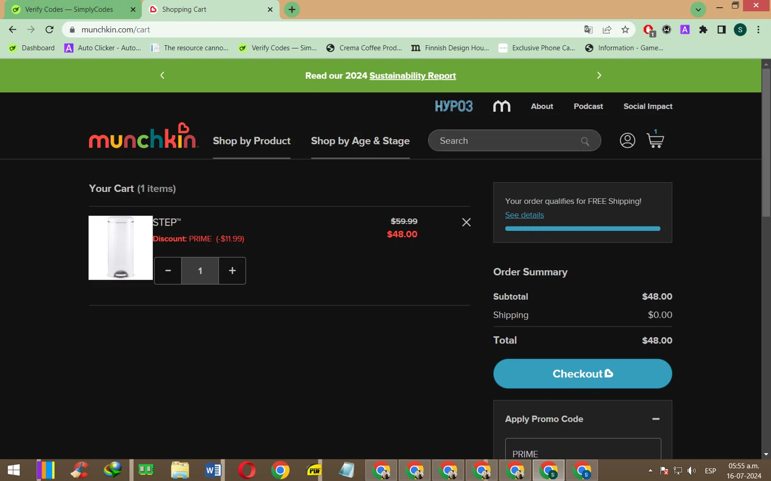Click the quantity field showing 1

pyautogui.click(x=200, y=271)
